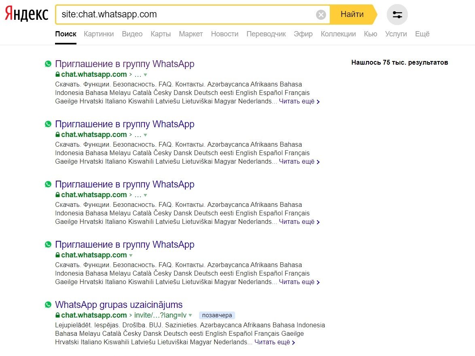Click into the search query input field
Screen dimensions: 475x356
pos(186,15)
